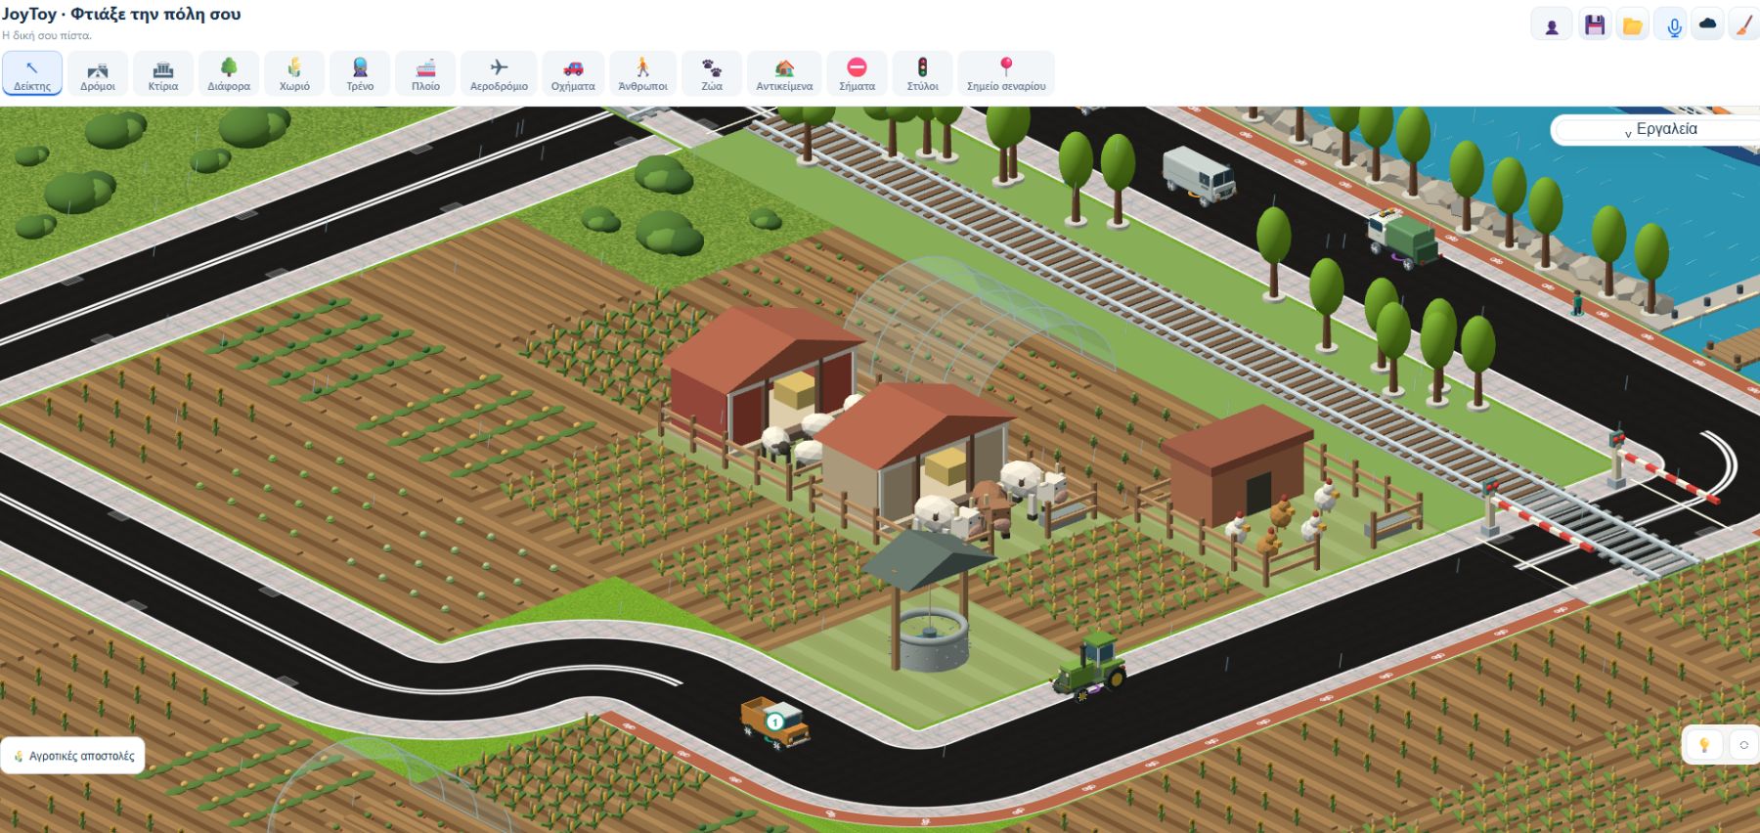Open the Σήματα signs category

[857, 73]
